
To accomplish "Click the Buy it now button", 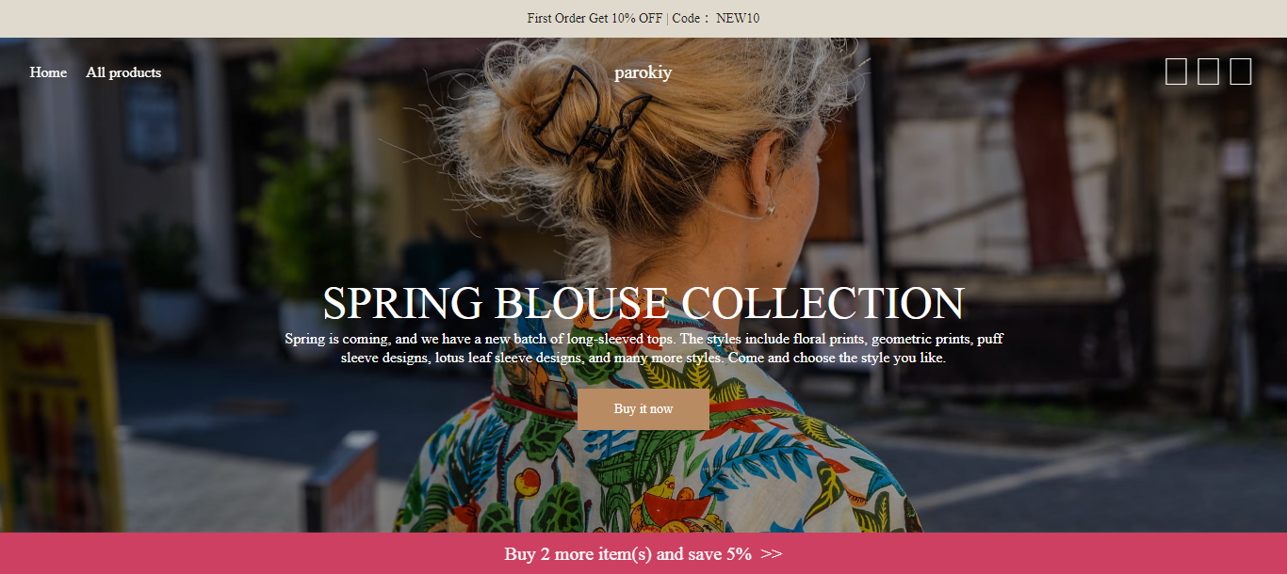I will (643, 409).
